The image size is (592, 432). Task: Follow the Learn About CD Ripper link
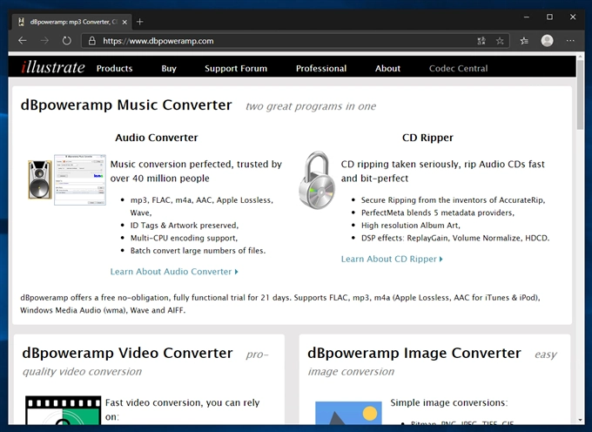click(x=392, y=259)
